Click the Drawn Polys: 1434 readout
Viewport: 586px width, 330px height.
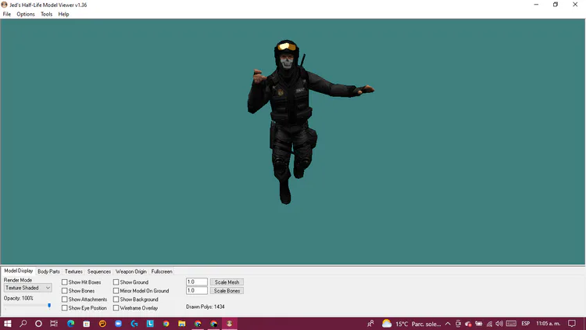pyautogui.click(x=205, y=307)
